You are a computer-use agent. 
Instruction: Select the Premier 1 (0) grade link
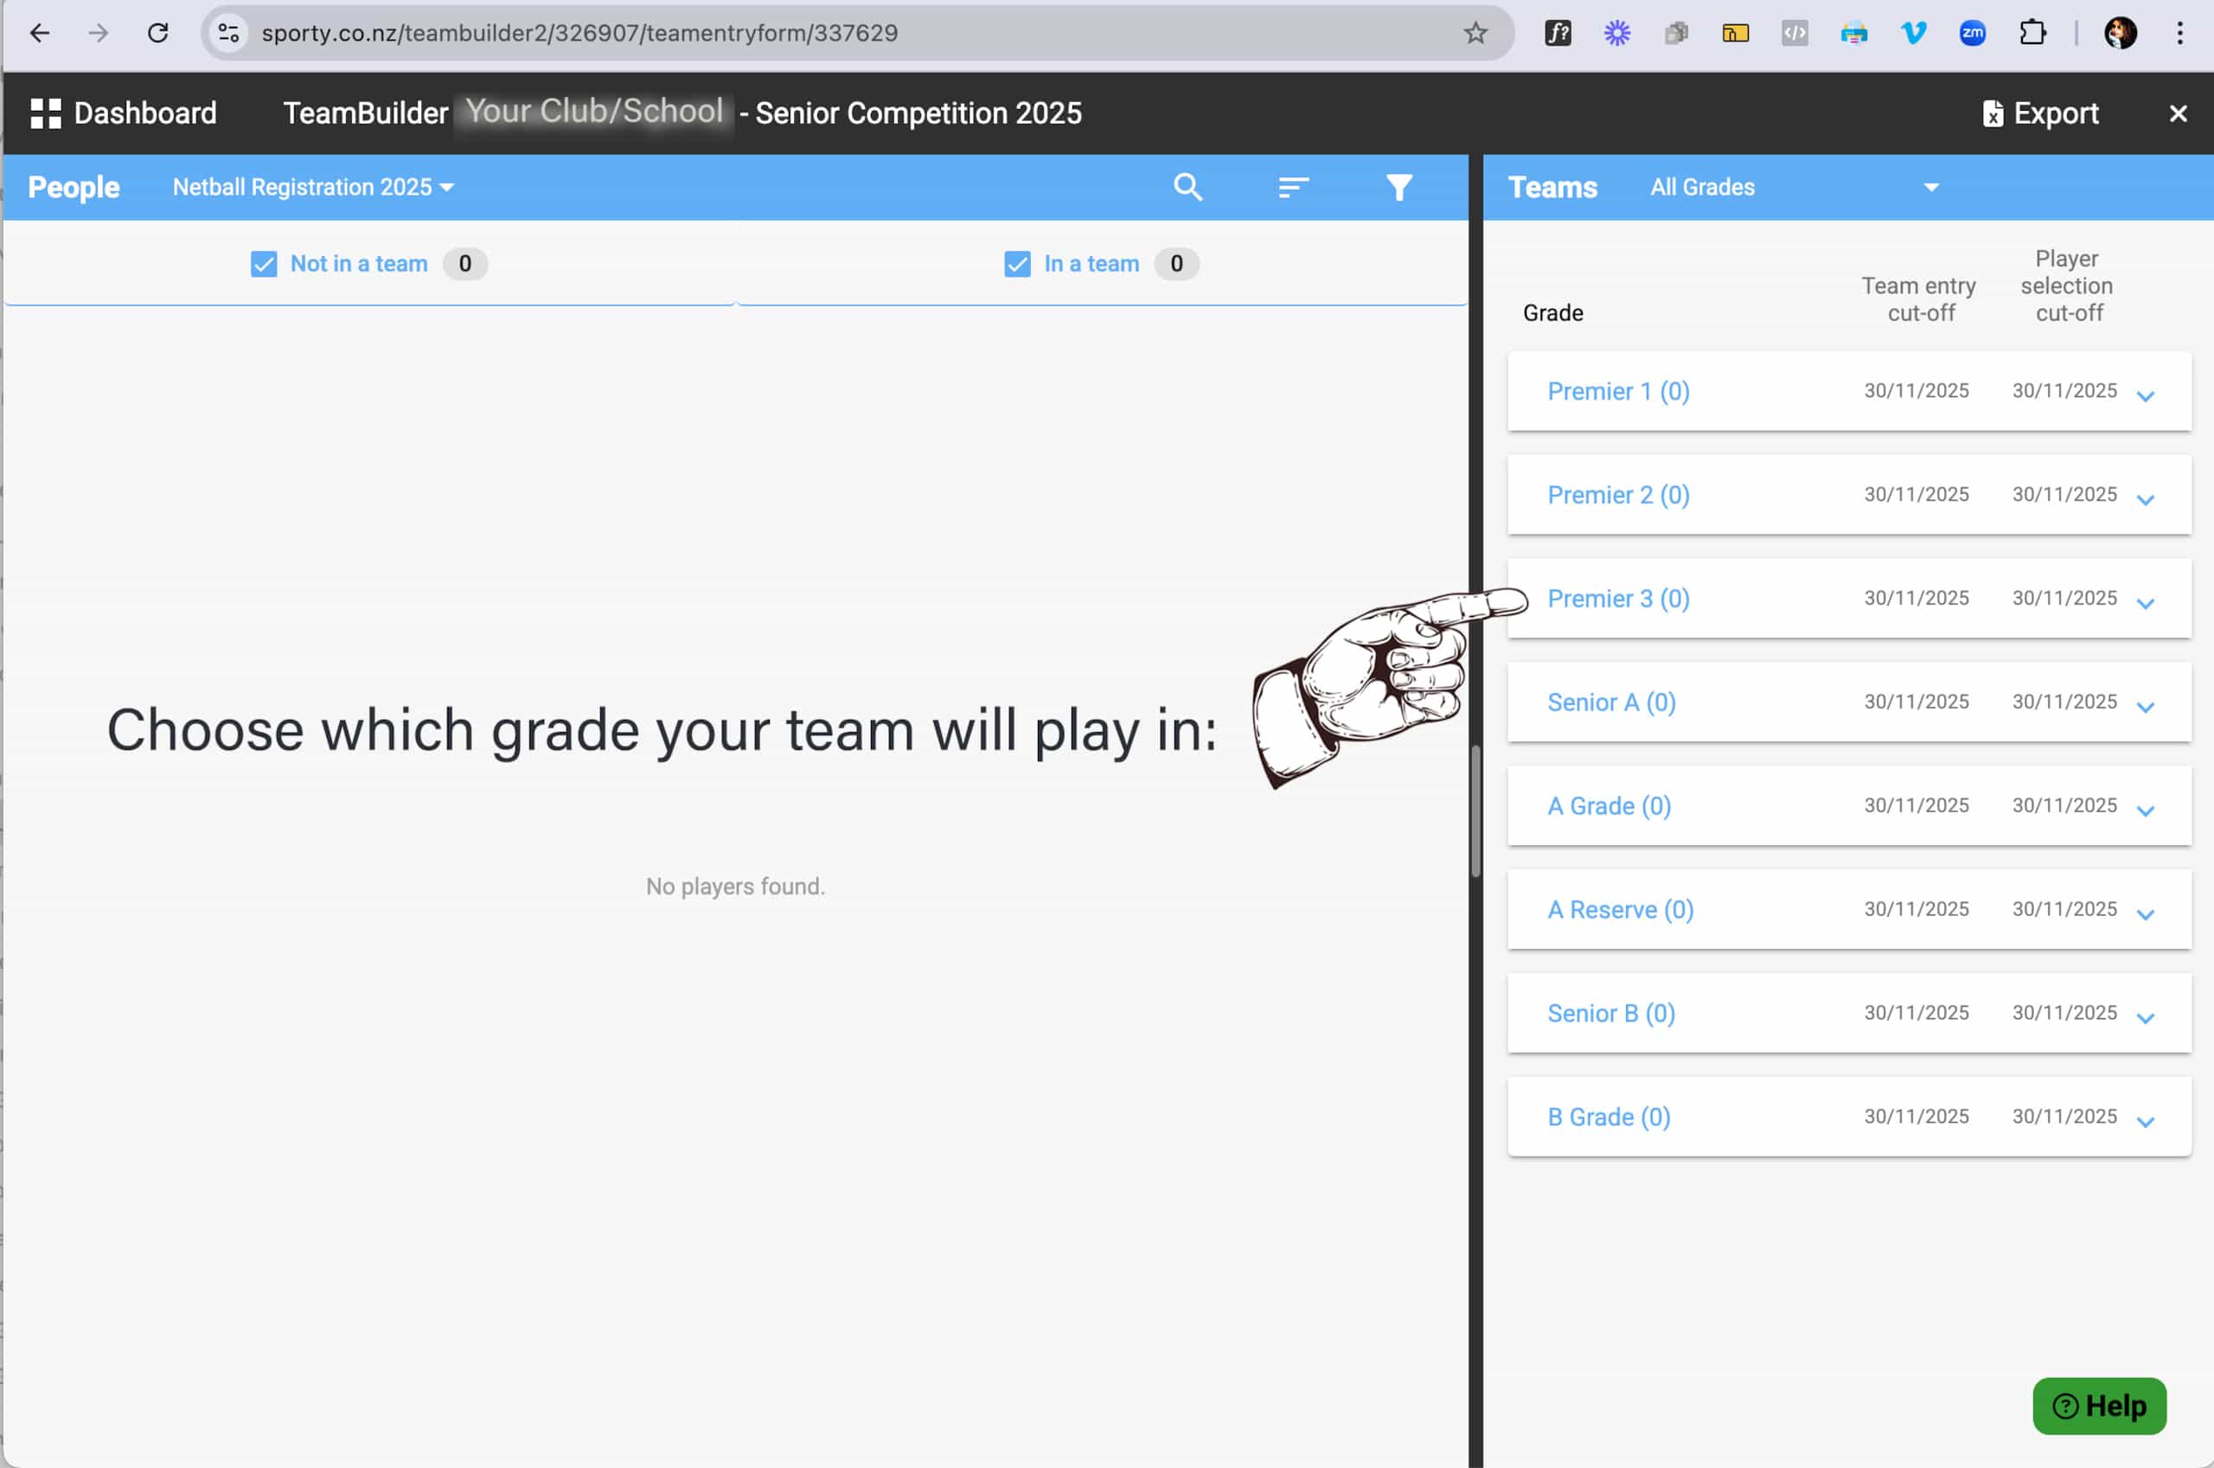[1618, 391]
